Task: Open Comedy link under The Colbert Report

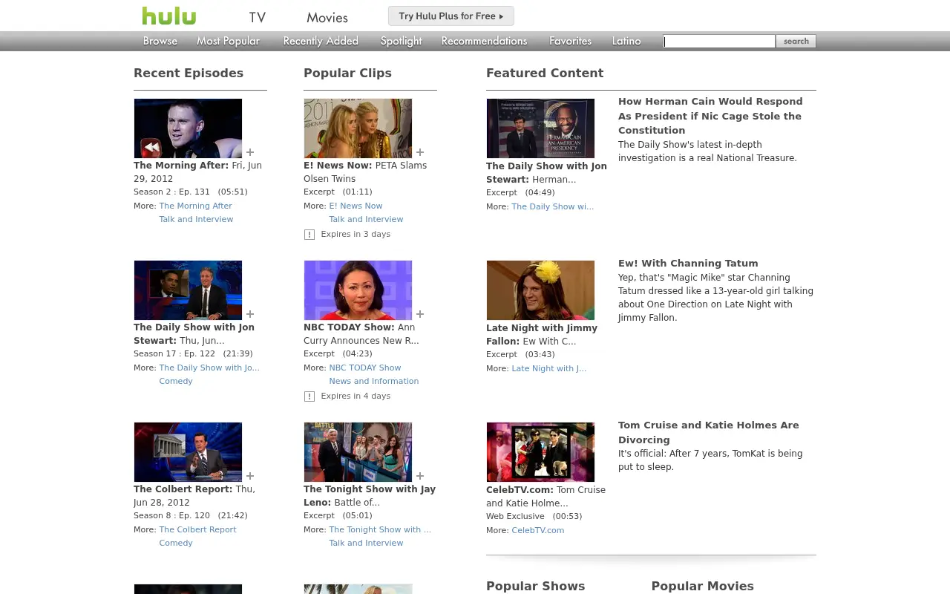Action: [x=176, y=543]
